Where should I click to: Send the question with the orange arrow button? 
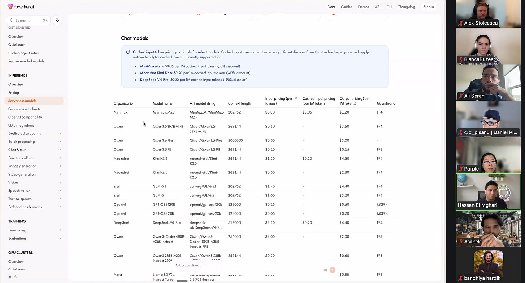pos(332,270)
